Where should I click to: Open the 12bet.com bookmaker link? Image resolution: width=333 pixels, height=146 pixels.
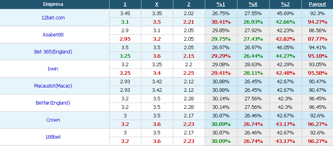(x=53, y=18)
